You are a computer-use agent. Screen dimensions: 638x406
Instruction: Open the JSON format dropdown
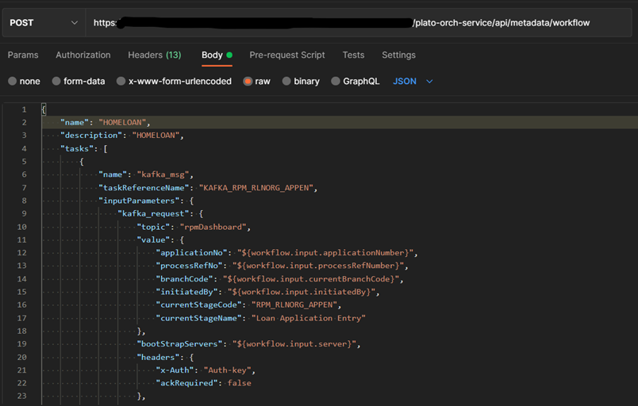coord(413,82)
